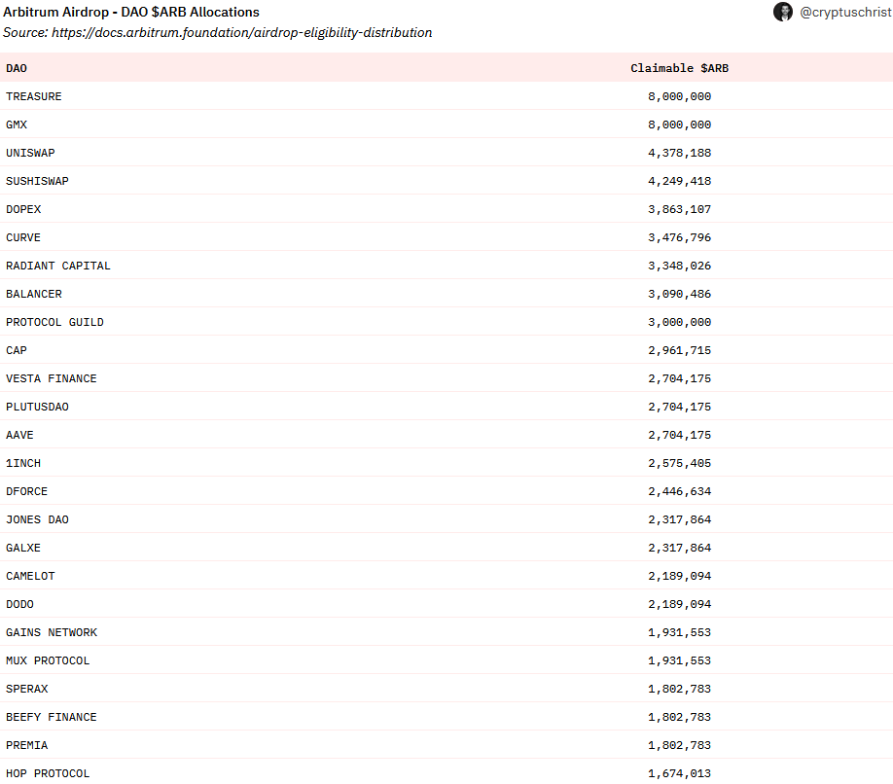Open the docs.arbitrum.foundation source link
This screenshot has height=784, width=893.
point(238,32)
